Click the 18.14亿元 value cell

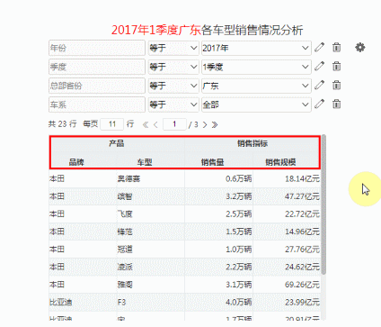pos(287,178)
